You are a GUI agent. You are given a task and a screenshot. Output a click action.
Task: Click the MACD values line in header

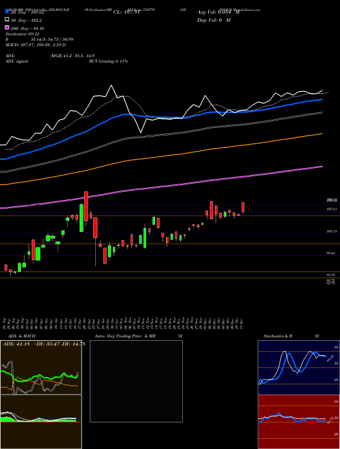[x=35, y=45]
